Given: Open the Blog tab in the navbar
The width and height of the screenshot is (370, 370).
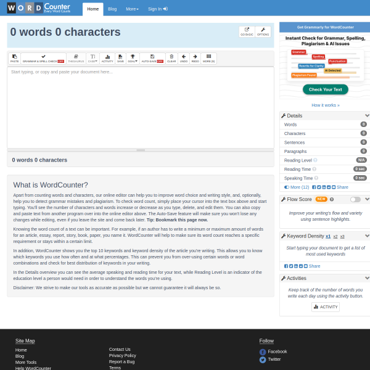Looking at the screenshot, I should point(112,9).
